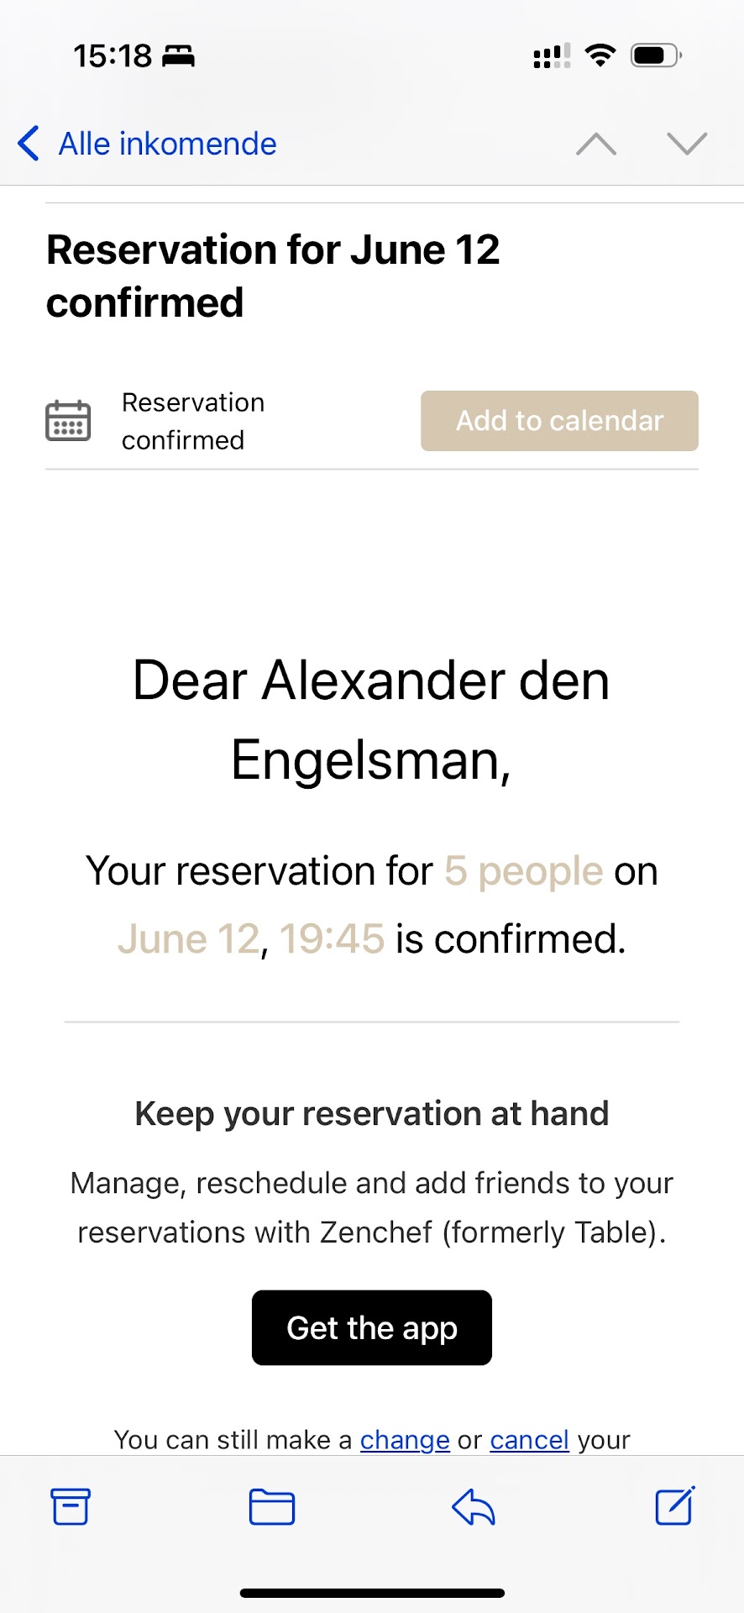Image resolution: width=744 pixels, height=1613 pixels.
Task: Tap the battery status icon
Action: pyautogui.click(x=656, y=56)
